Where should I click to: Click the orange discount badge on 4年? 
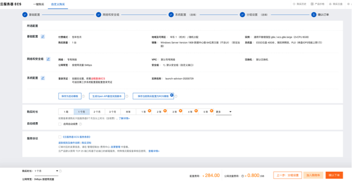point(196,110)
